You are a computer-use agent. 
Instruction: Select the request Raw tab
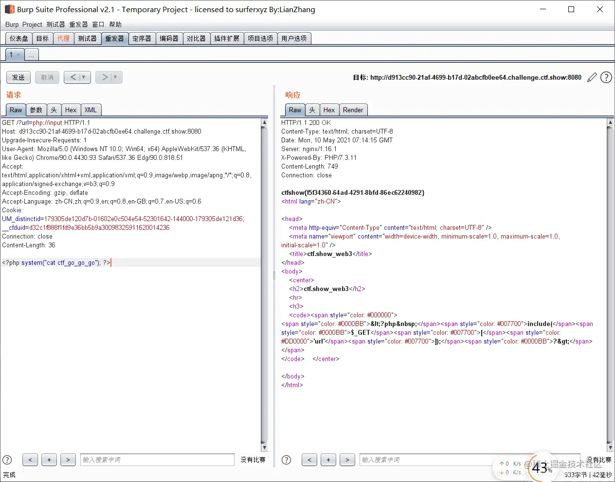pyautogui.click(x=16, y=110)
